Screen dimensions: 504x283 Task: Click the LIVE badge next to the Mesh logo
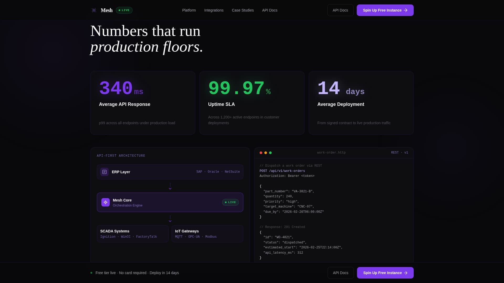point(124,10)
